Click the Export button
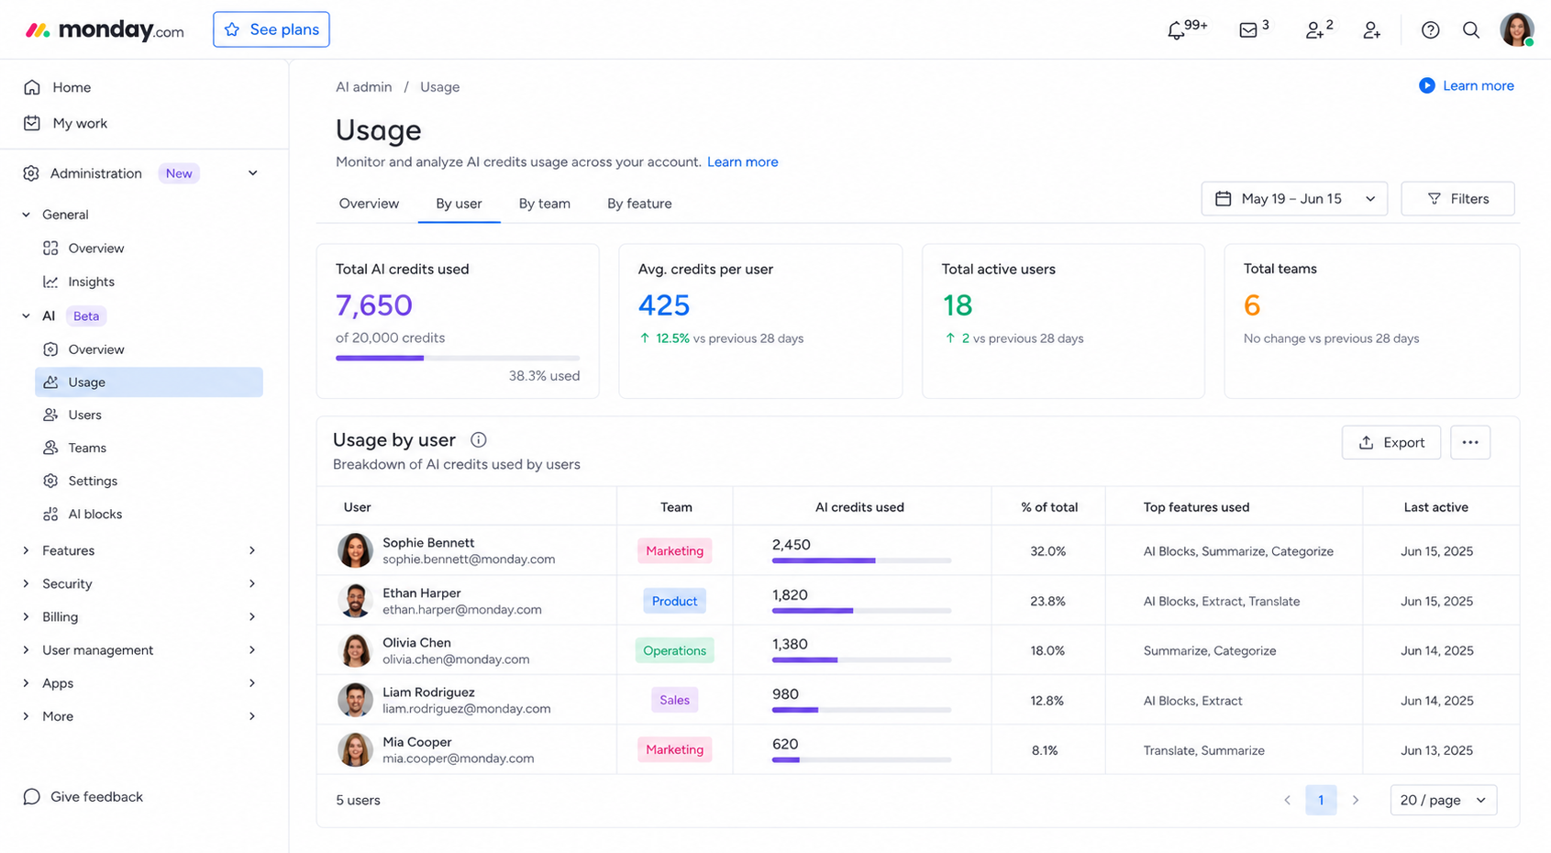This screenshot has width=1551, height=853. tap(1391, 442)
